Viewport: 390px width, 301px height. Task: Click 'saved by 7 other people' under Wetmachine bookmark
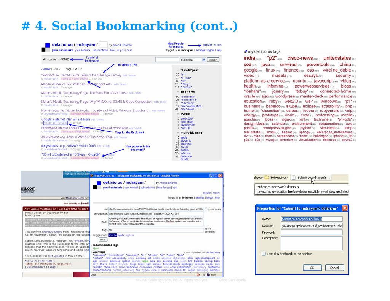click(x=75, y=78)
